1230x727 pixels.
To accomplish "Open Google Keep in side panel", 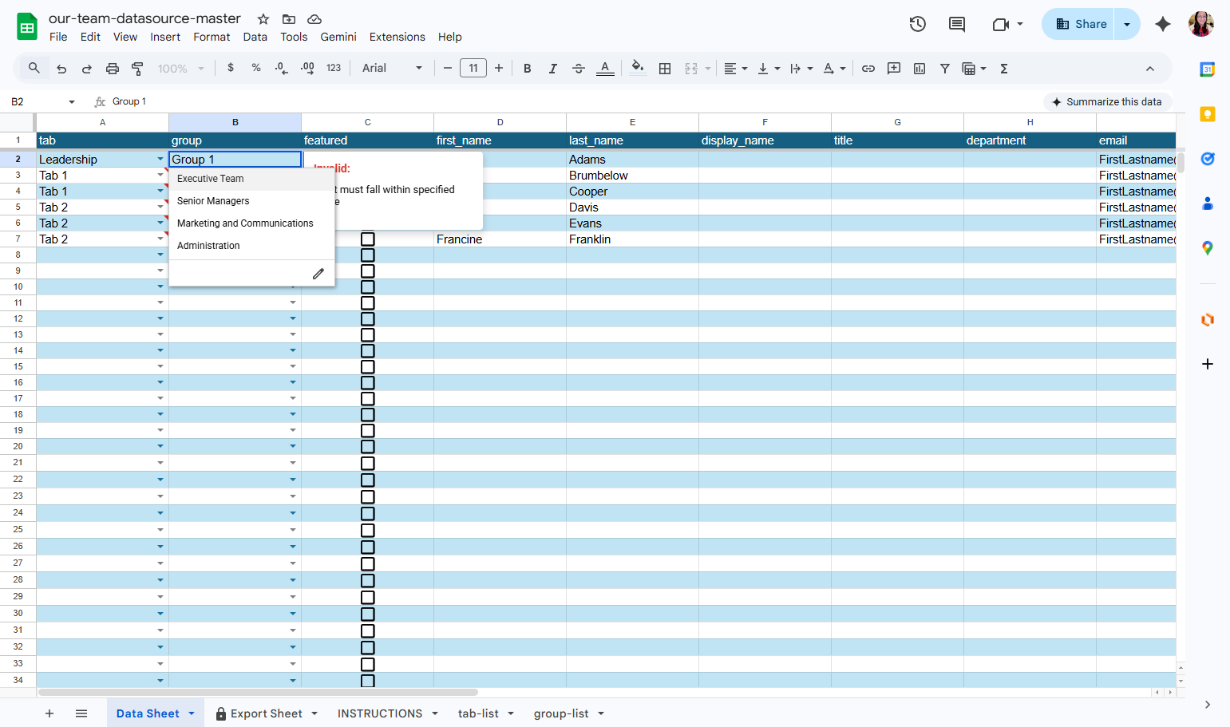I will [x=1208, y=114].
